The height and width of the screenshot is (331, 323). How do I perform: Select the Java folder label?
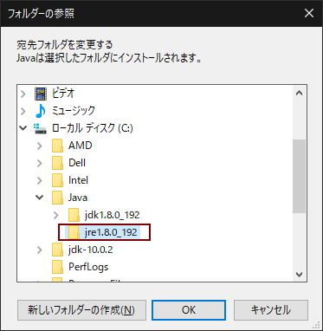[78, 198]
